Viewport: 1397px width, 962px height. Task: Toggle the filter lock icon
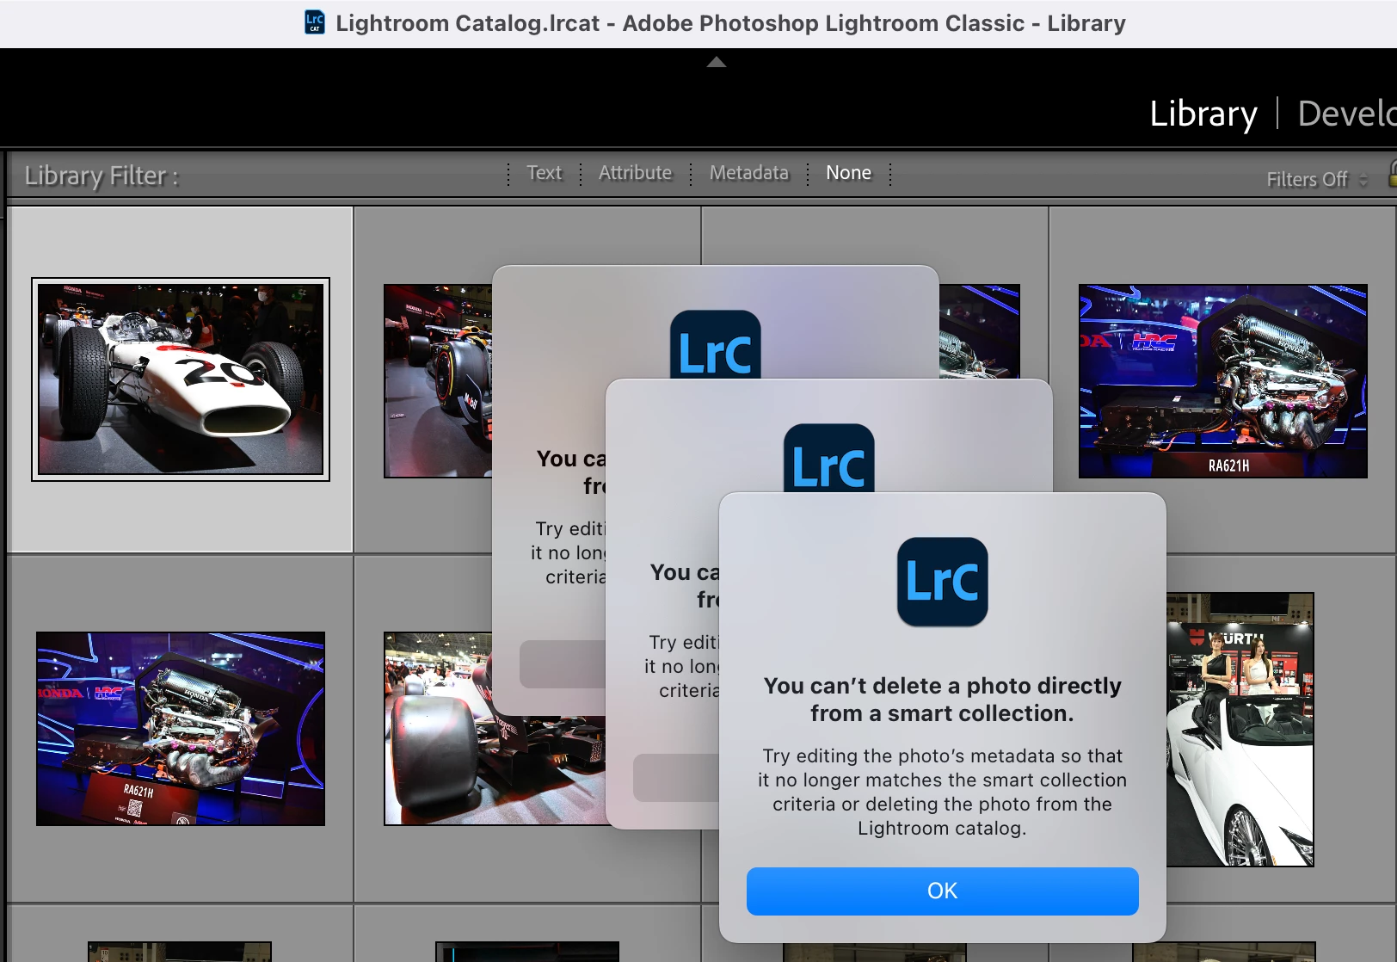click(1392, 175)
